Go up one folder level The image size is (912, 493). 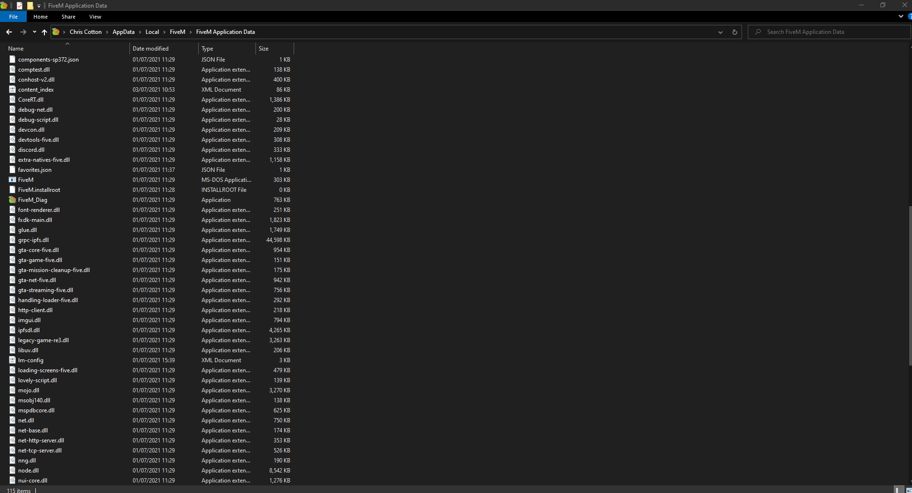pyautogui.click(x=44, y=32)
